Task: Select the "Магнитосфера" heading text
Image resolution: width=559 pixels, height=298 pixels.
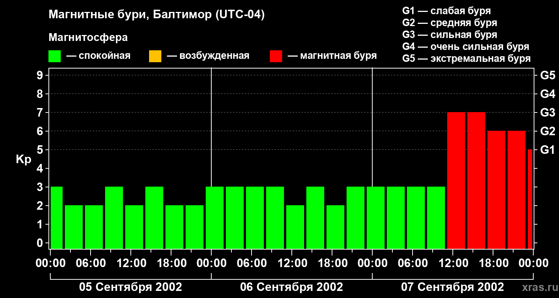Action: [x=88, y=38]
